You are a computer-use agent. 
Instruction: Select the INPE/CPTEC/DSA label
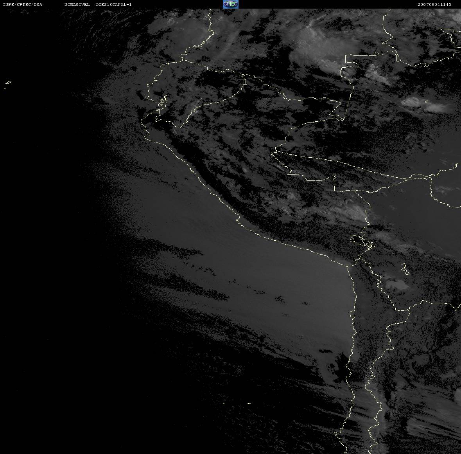pyautogui.click(x=23, y=4)
